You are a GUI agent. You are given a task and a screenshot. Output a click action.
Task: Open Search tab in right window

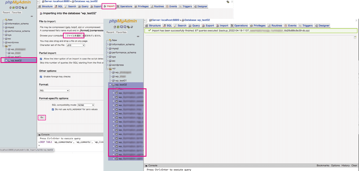(180, 25)
